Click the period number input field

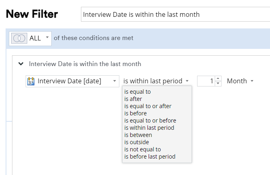[x=206, y=81]
